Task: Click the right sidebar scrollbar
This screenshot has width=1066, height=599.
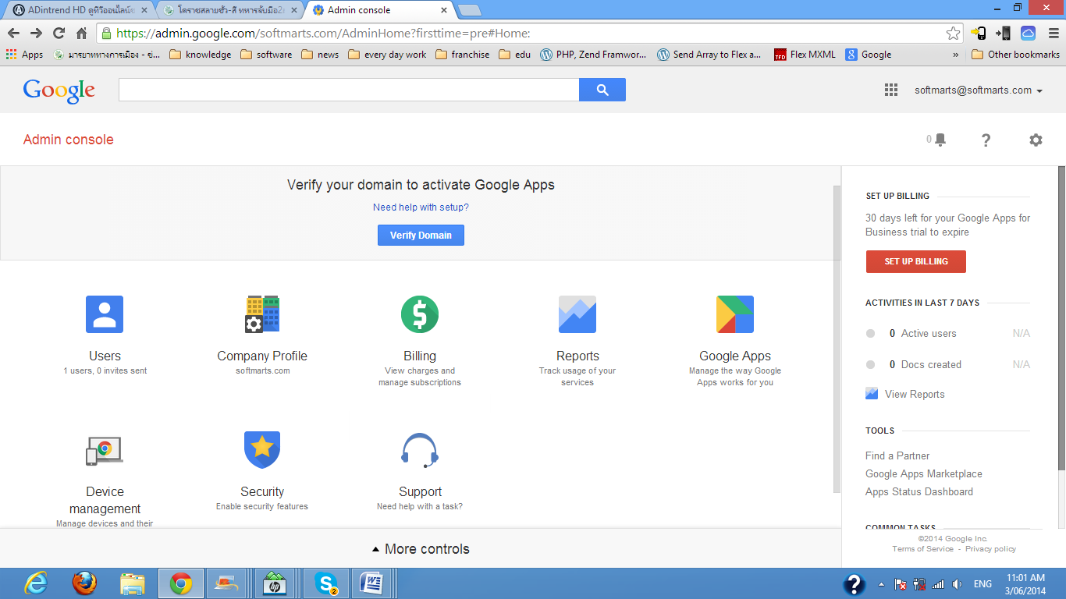Action: point(1061,317)
